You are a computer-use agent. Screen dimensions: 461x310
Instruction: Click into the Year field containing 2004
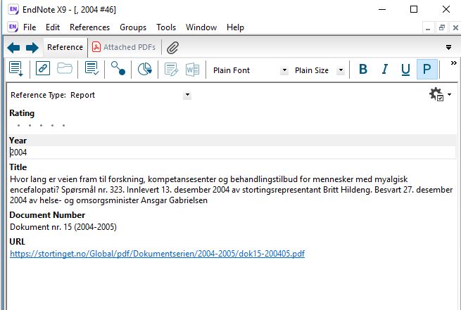pos(211,152)
